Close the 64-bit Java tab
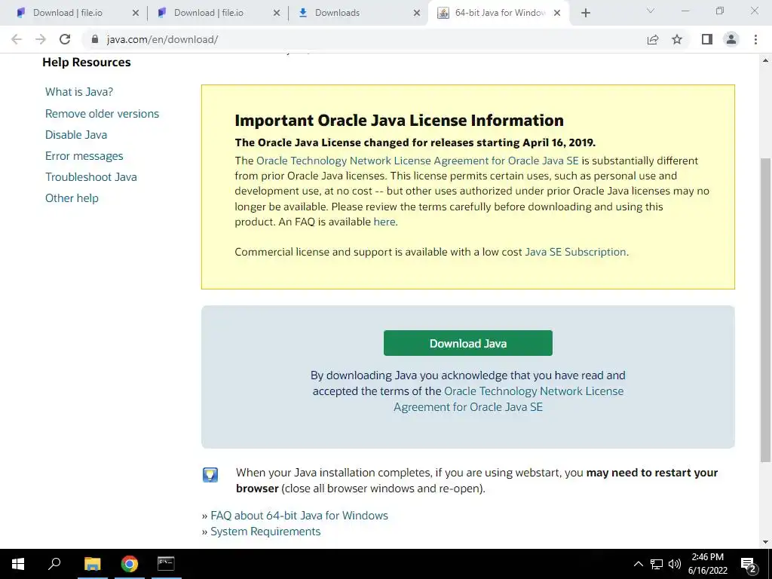 click(x=557, y=13)
